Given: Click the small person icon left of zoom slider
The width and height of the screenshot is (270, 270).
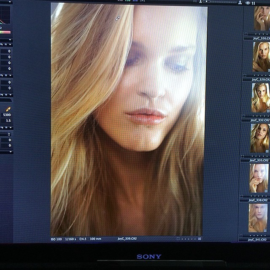Looking at the screenshot, I should tap(200, 1).
